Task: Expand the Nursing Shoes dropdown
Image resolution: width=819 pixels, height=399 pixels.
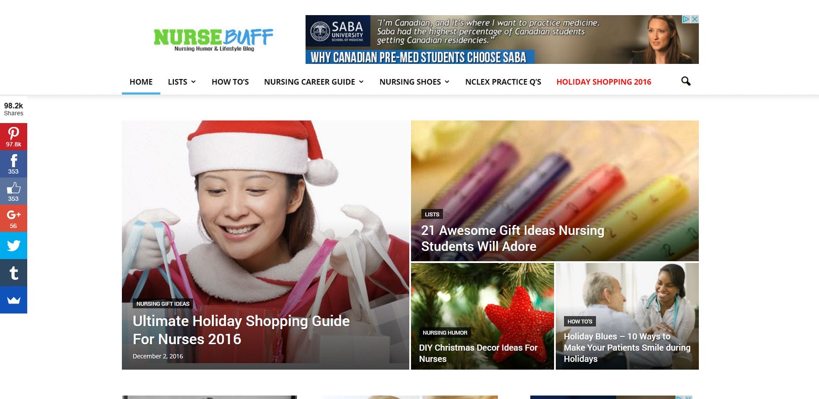Action: [x=414, y=82]
